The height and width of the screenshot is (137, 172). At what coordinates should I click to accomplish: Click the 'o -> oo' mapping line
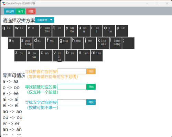click(11, 88)
